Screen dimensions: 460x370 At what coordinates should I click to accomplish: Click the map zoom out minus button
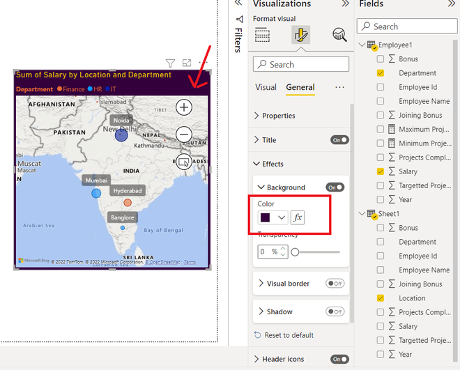click(184, 134)
